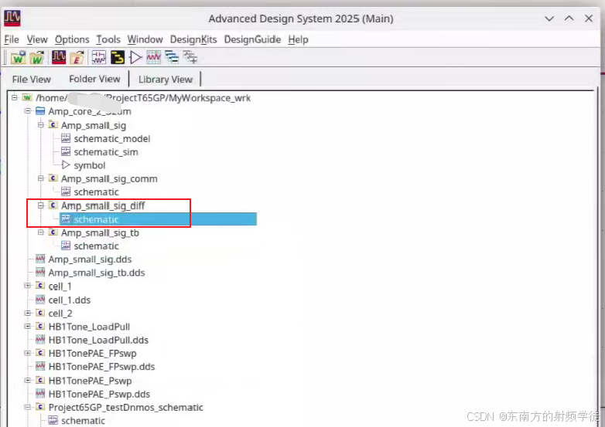The image size is (605, 427).
Task: Select schematic under Amp_small_sig_tb
Action: point(96,246)
